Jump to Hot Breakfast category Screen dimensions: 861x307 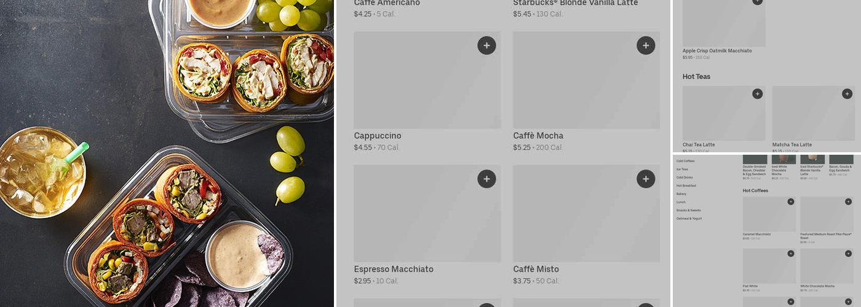(686, 185)
